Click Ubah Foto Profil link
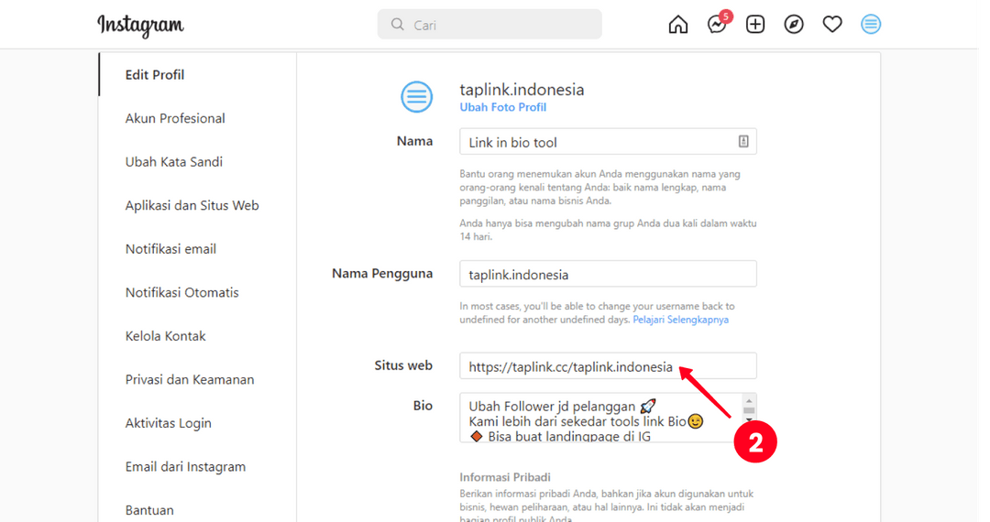The height and width of the screenshot is (522, 990). coord(502,107)
